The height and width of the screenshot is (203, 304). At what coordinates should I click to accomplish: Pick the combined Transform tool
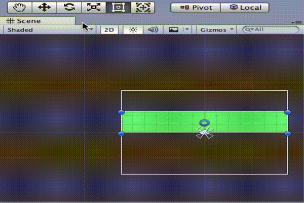142,8
